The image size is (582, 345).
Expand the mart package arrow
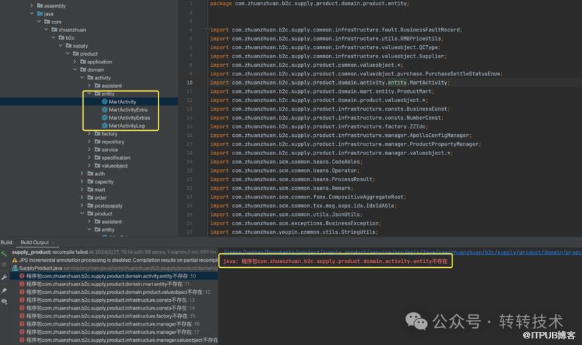coord(82,190)
